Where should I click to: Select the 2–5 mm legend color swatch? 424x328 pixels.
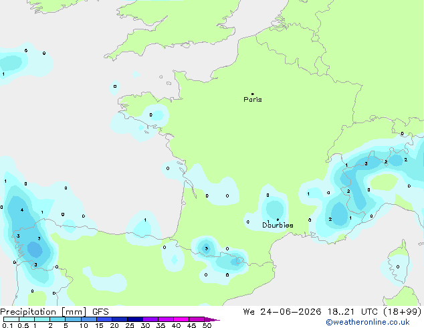(x=58, y=319)
